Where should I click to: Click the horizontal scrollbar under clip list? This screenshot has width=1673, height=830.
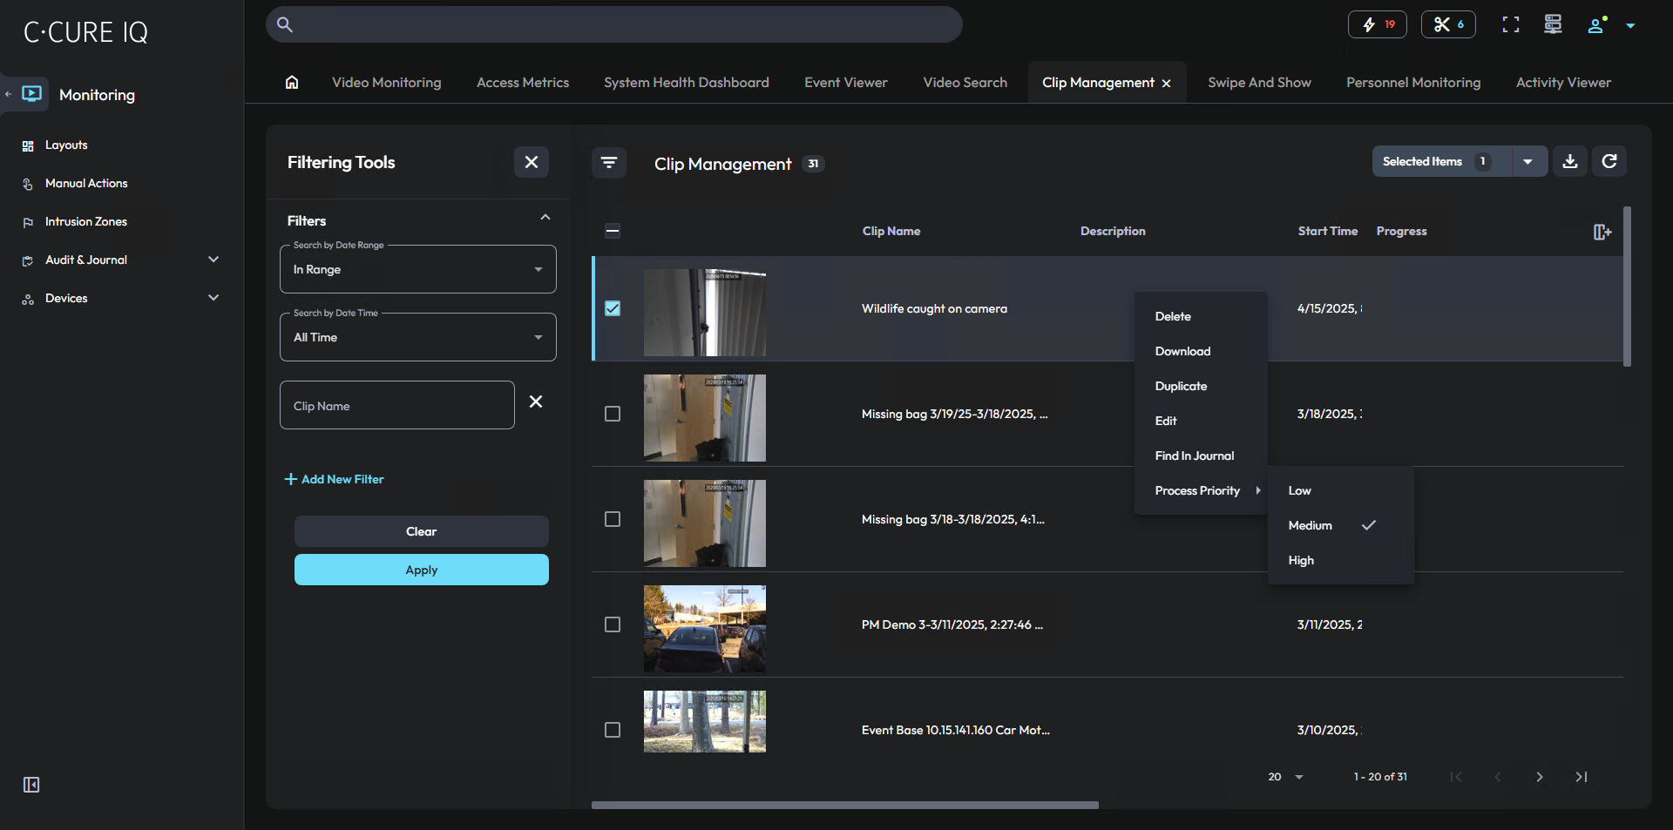(x=844, y=805)
